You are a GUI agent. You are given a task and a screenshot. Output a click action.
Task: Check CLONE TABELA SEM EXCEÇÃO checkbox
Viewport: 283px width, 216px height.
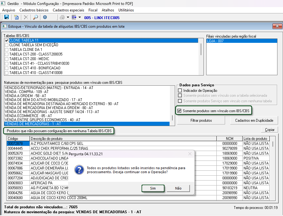click(7, 45)
